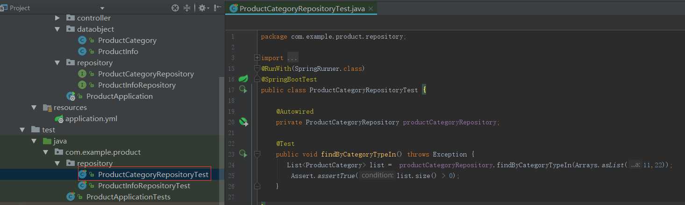The width and height of the screenshot is (685, 205).
Task: Click the folded import ellipsis placeholder
Action: (292, 58)
